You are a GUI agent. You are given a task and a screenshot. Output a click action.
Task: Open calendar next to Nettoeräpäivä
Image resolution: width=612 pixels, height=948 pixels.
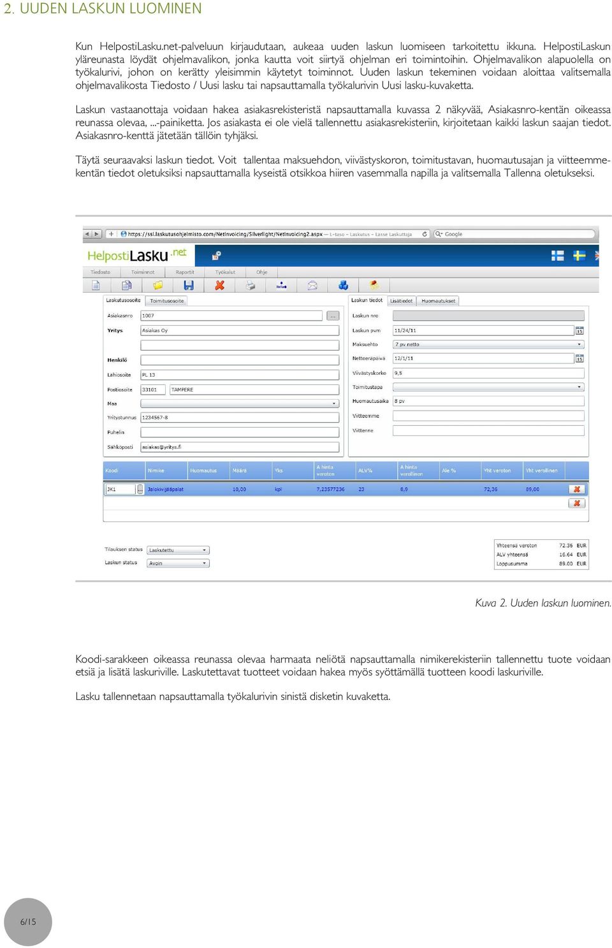click(x=579, y=358)
